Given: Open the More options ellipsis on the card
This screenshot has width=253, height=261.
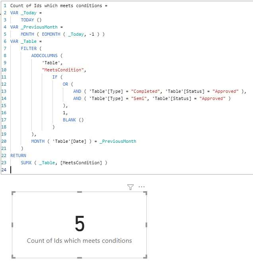Looking at the screenshot, I should [142, 187].
